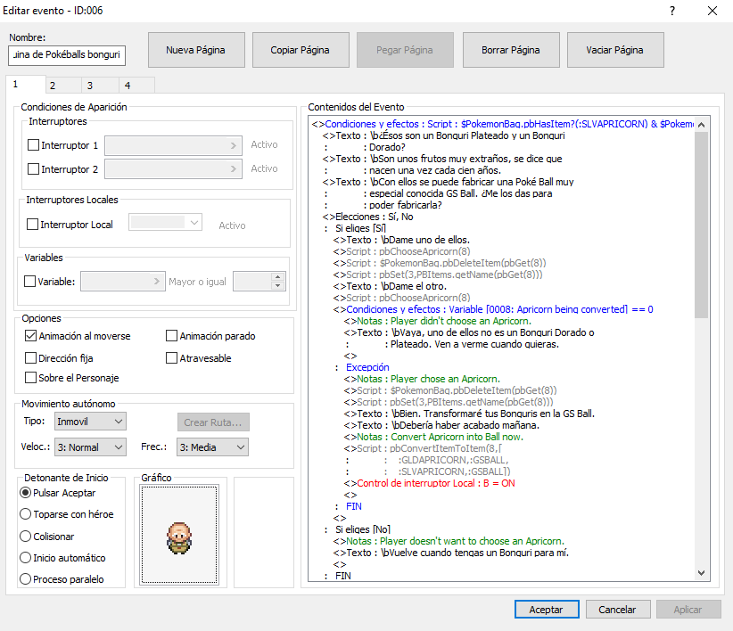
Task: Expand the Veloc. speed dropdown
Action: pos(90,447)
